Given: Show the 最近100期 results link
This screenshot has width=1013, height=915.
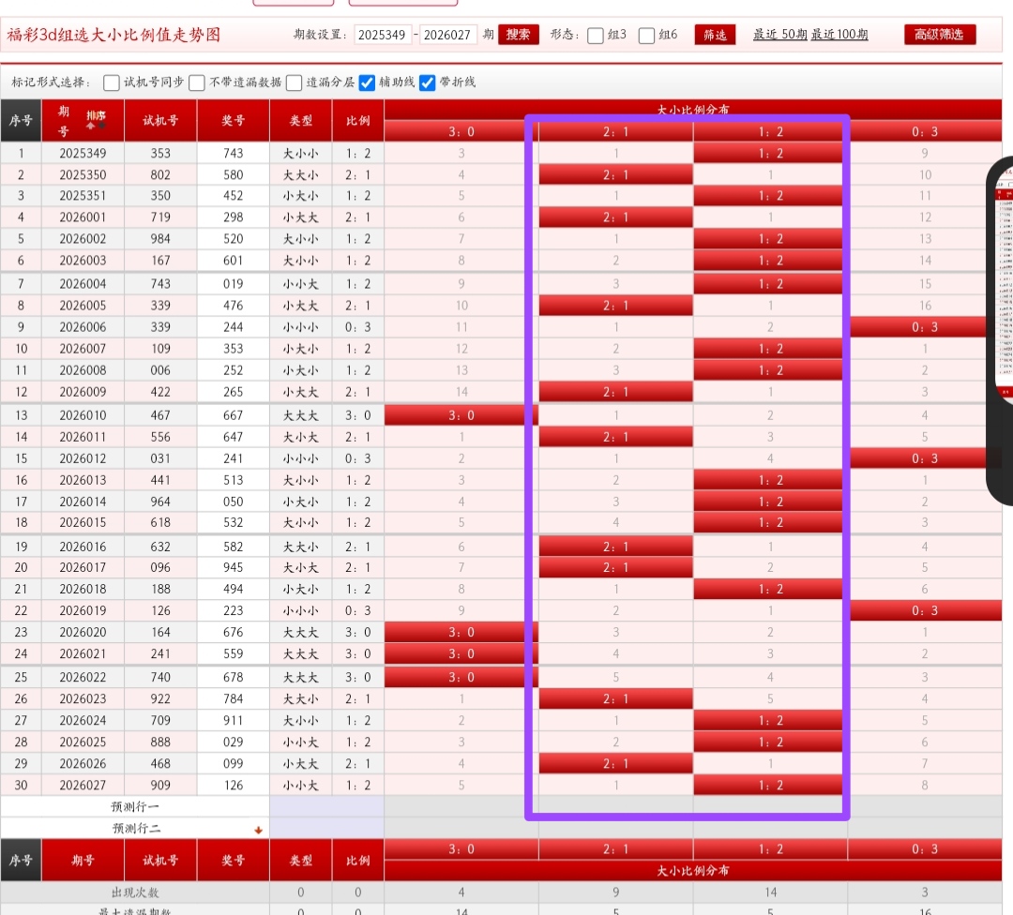Looking at the screenshot, I should 839,35.
